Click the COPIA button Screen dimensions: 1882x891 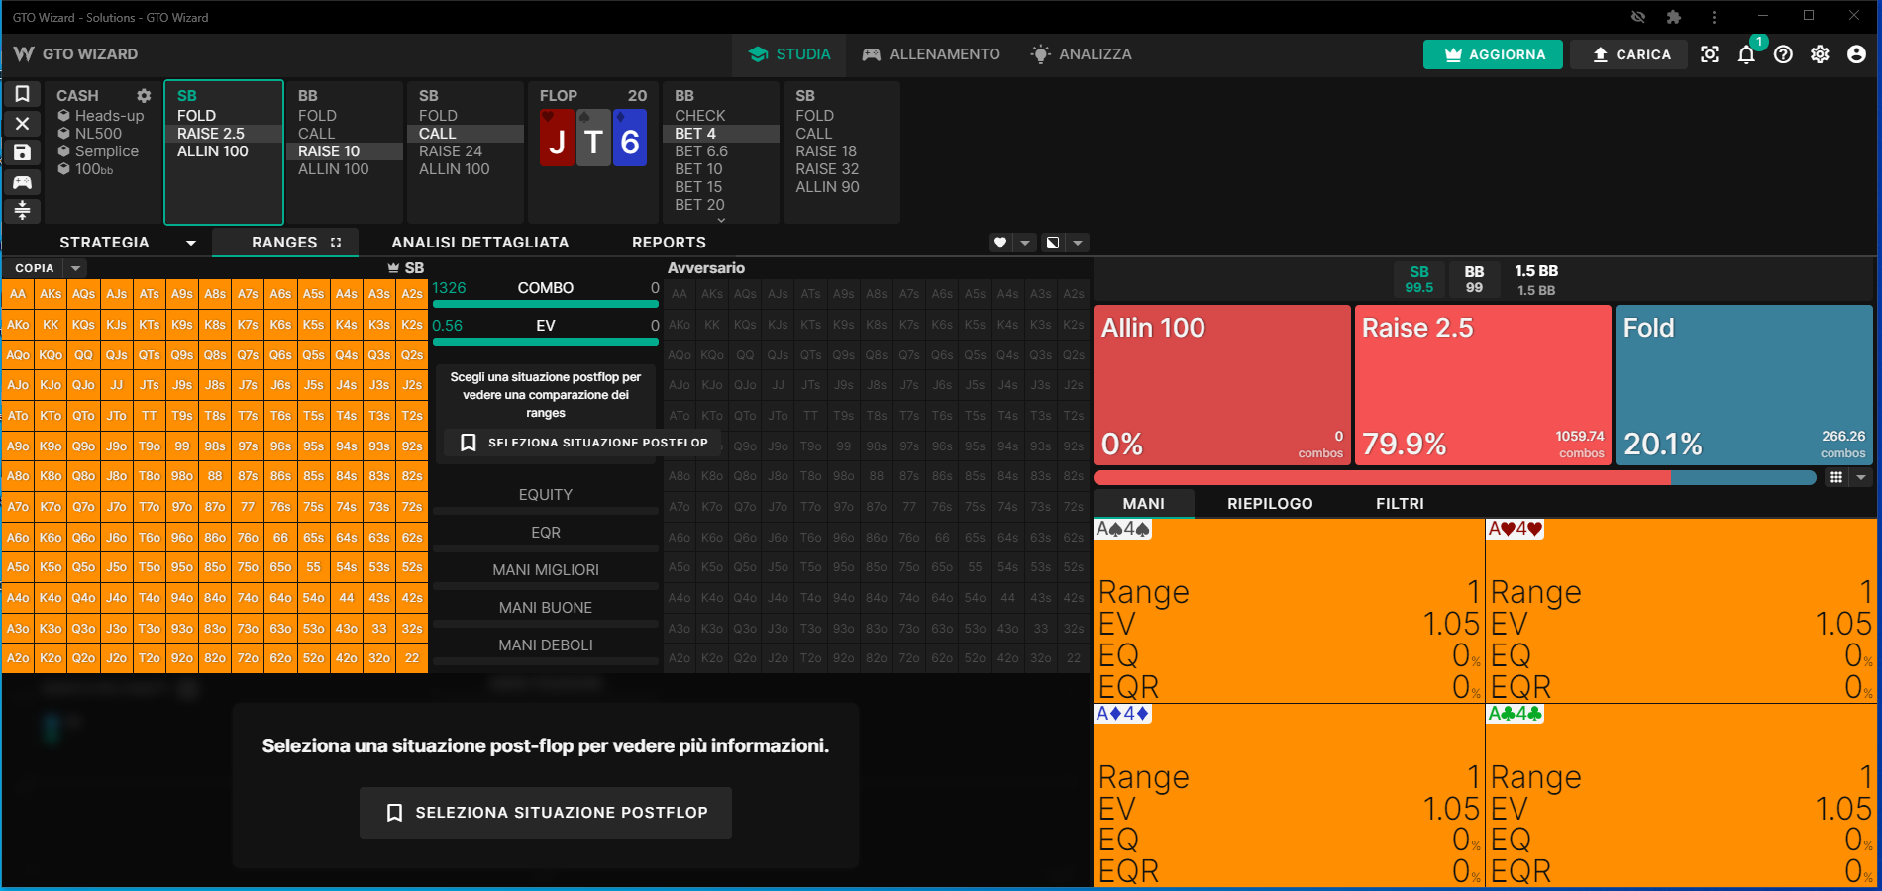[35, 268]
